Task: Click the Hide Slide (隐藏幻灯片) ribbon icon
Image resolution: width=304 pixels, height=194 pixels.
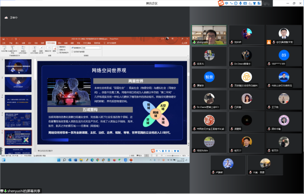Action: 41,50
